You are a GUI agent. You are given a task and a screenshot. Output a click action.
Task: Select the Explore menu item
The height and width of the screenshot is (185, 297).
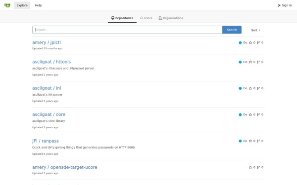pos(22,5)
